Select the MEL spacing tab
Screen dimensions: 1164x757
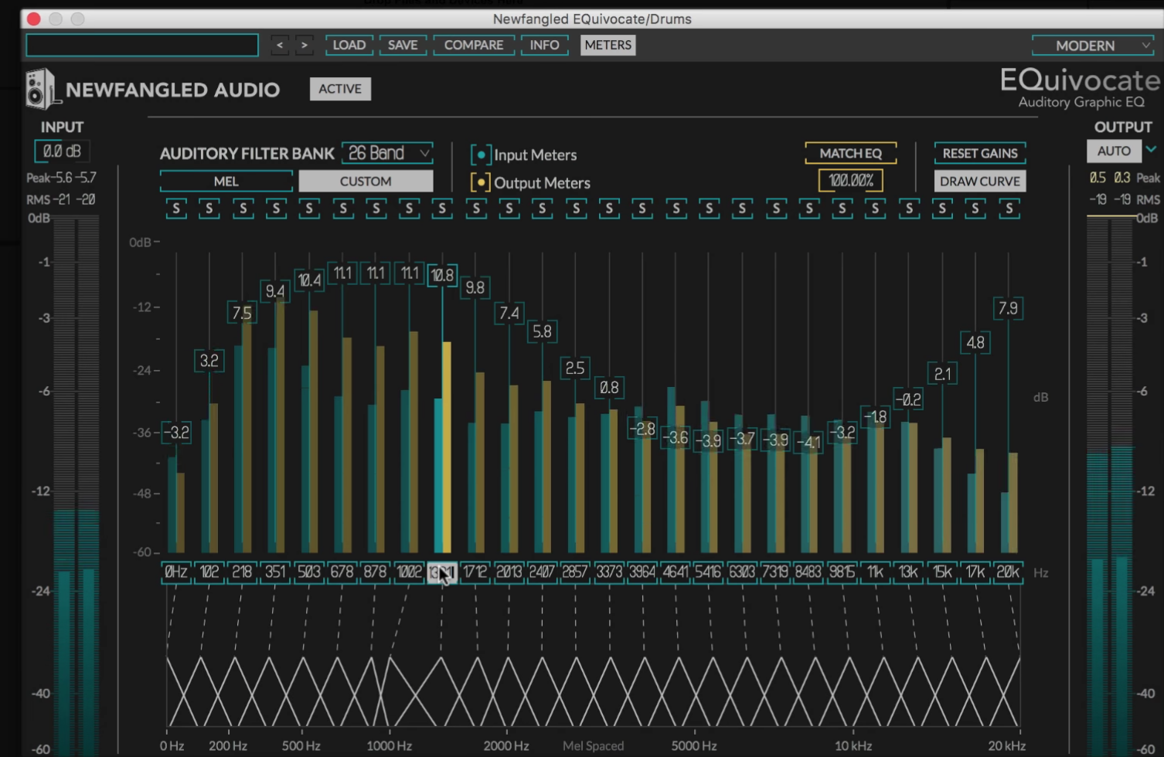click(x=226, y=182)
